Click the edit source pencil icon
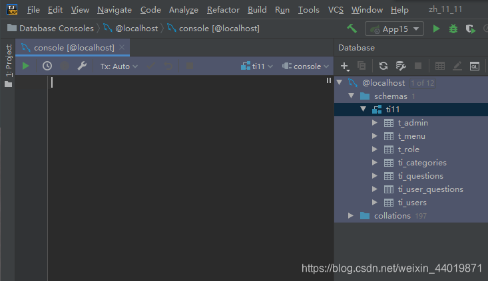This screenshot has height=281, width=488. coord(457,66)
